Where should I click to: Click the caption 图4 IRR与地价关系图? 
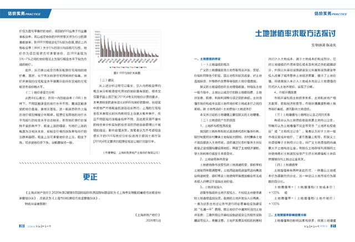(x=127, y=73)
